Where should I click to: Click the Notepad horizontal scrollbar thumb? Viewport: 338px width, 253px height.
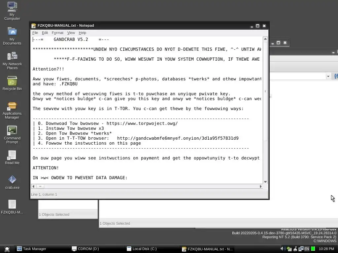pos(40,186)
